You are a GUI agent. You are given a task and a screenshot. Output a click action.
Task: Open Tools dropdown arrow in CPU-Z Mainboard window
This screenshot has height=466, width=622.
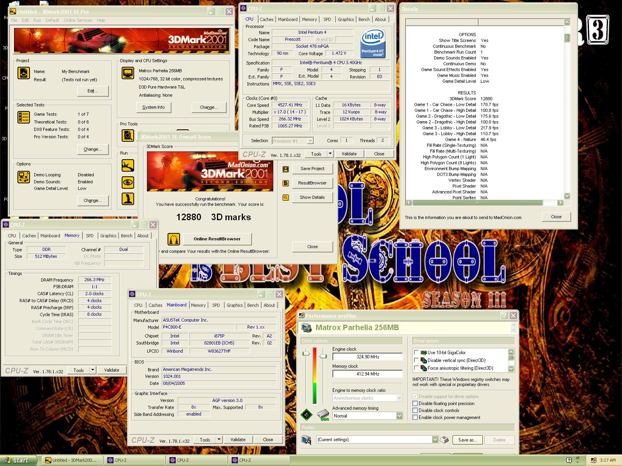click(219, 440)
